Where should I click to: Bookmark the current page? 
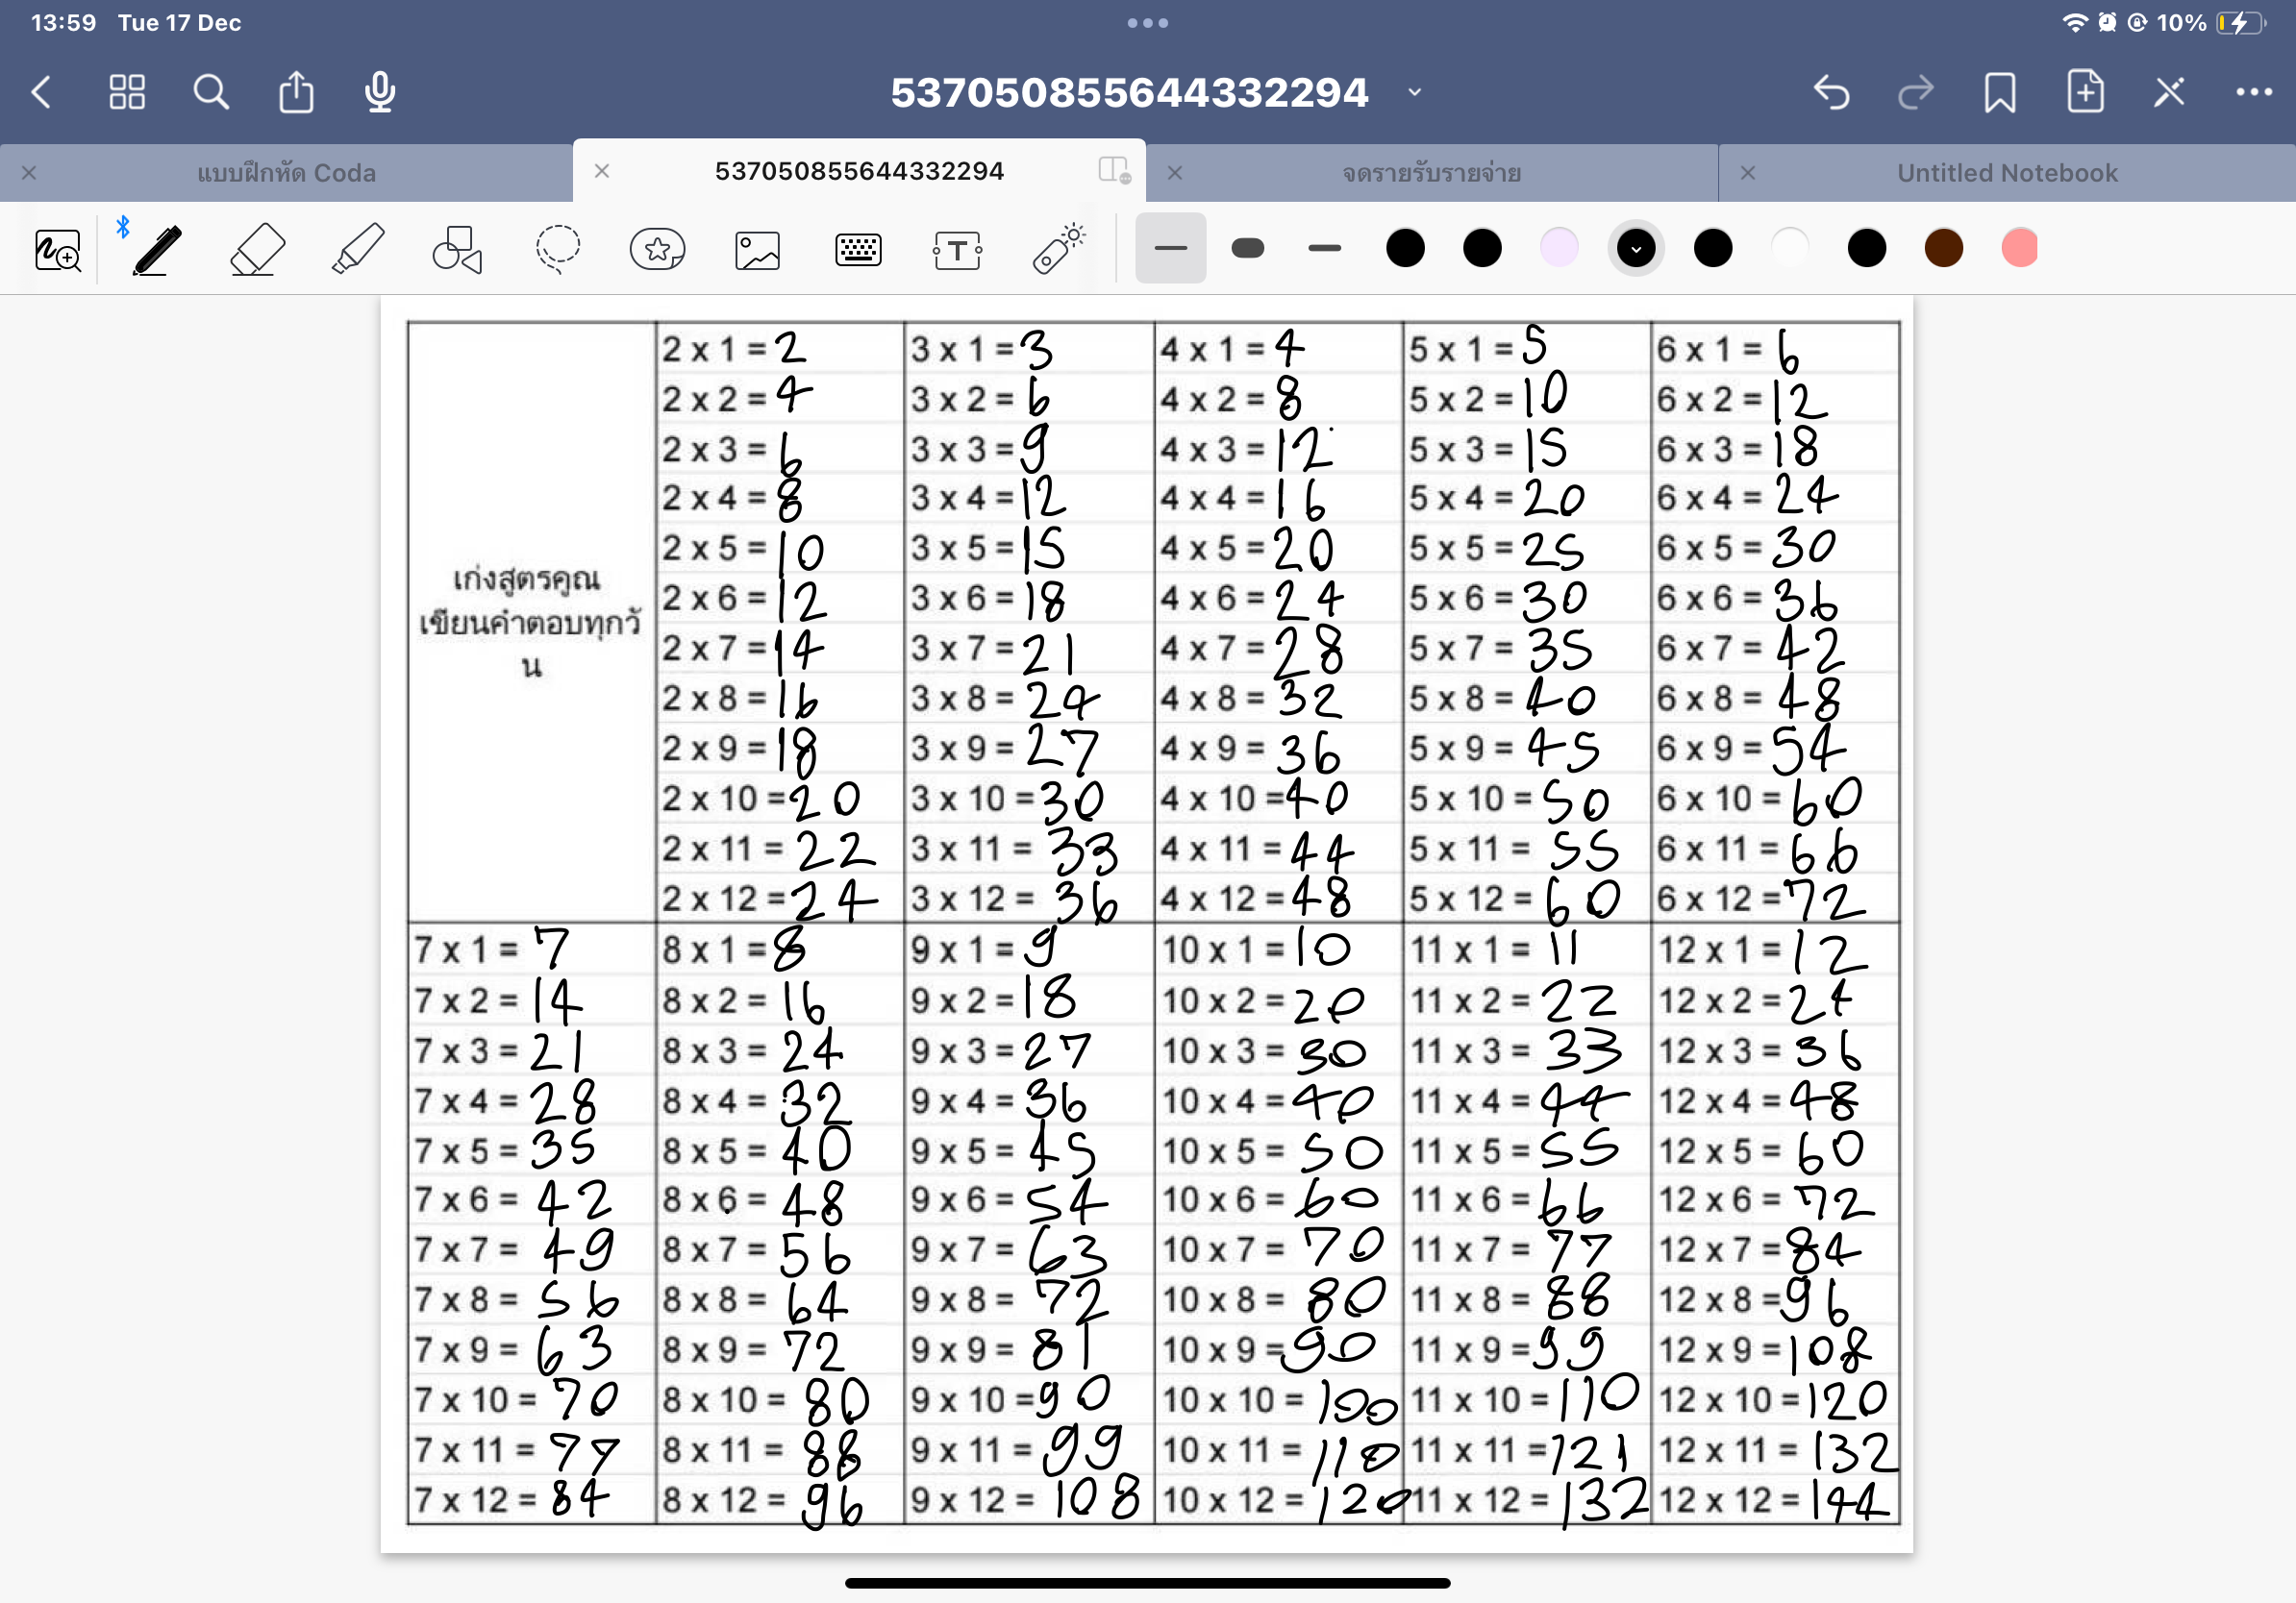point(1999,92)
